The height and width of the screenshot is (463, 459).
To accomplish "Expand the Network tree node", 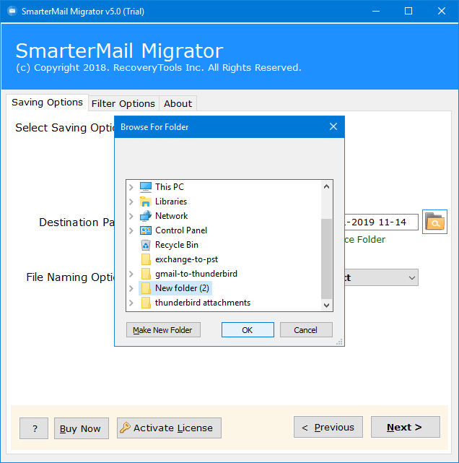I will point(131,216).
